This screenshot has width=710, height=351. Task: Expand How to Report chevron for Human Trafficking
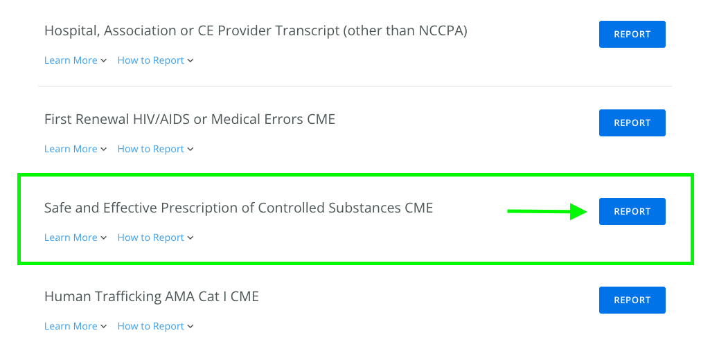coord(190,327)
